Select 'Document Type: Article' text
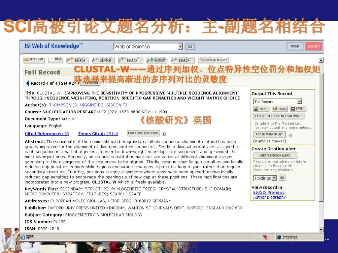The image size is (338, 253). pos(49,119)
